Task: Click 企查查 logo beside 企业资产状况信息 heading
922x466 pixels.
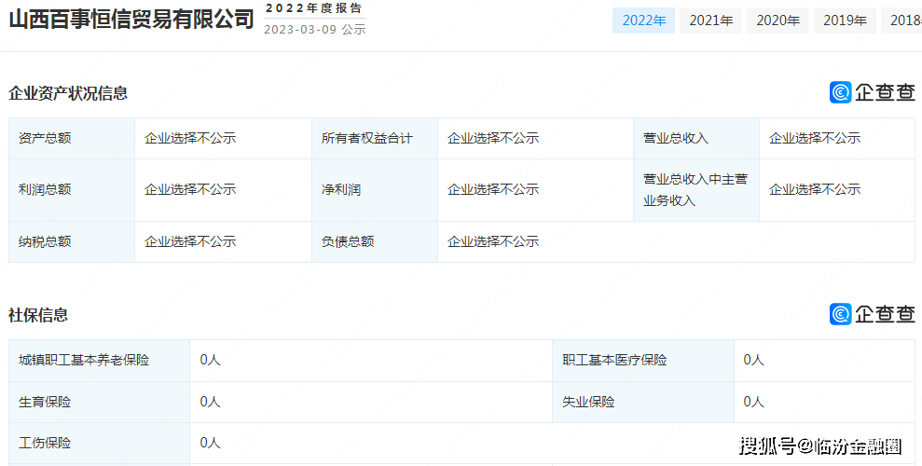Action: click(873, 92)
